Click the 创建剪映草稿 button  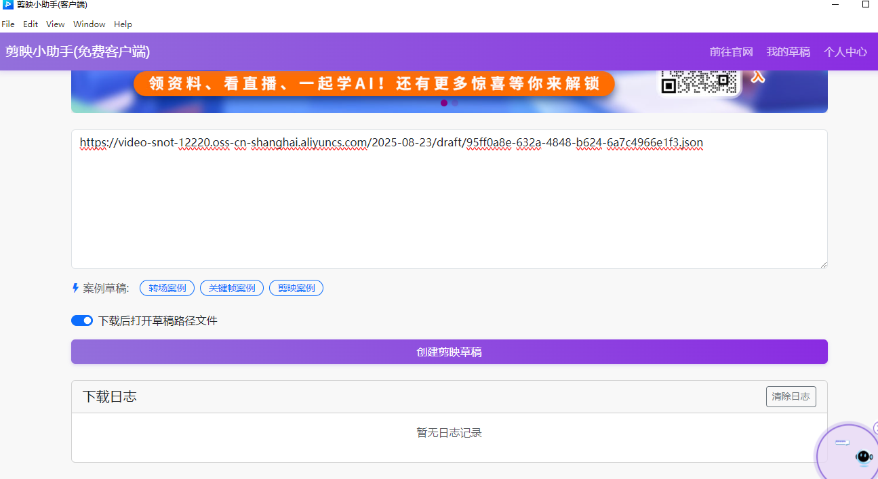pos(450,352)
